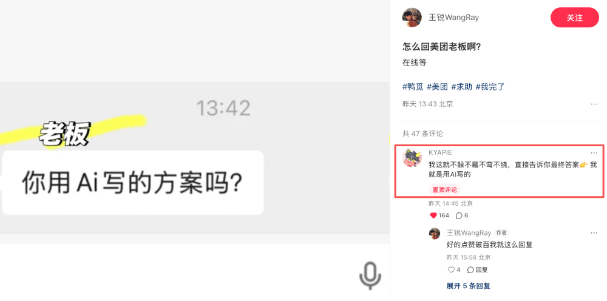Click KYAPIE's cat avatar
Viewport: 607px width, 301px height.
(412, 157)
